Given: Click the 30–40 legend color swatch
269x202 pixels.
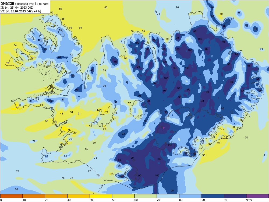Looking at the screenshot, I should click(79, 196).
